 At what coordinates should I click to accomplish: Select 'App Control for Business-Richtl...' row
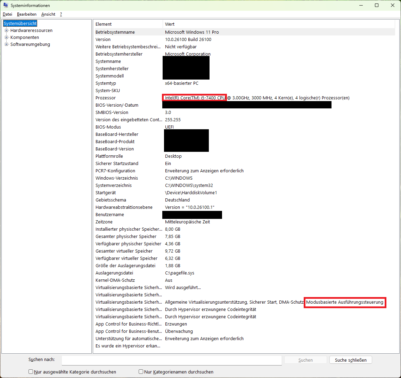click(x=244, y=324)
